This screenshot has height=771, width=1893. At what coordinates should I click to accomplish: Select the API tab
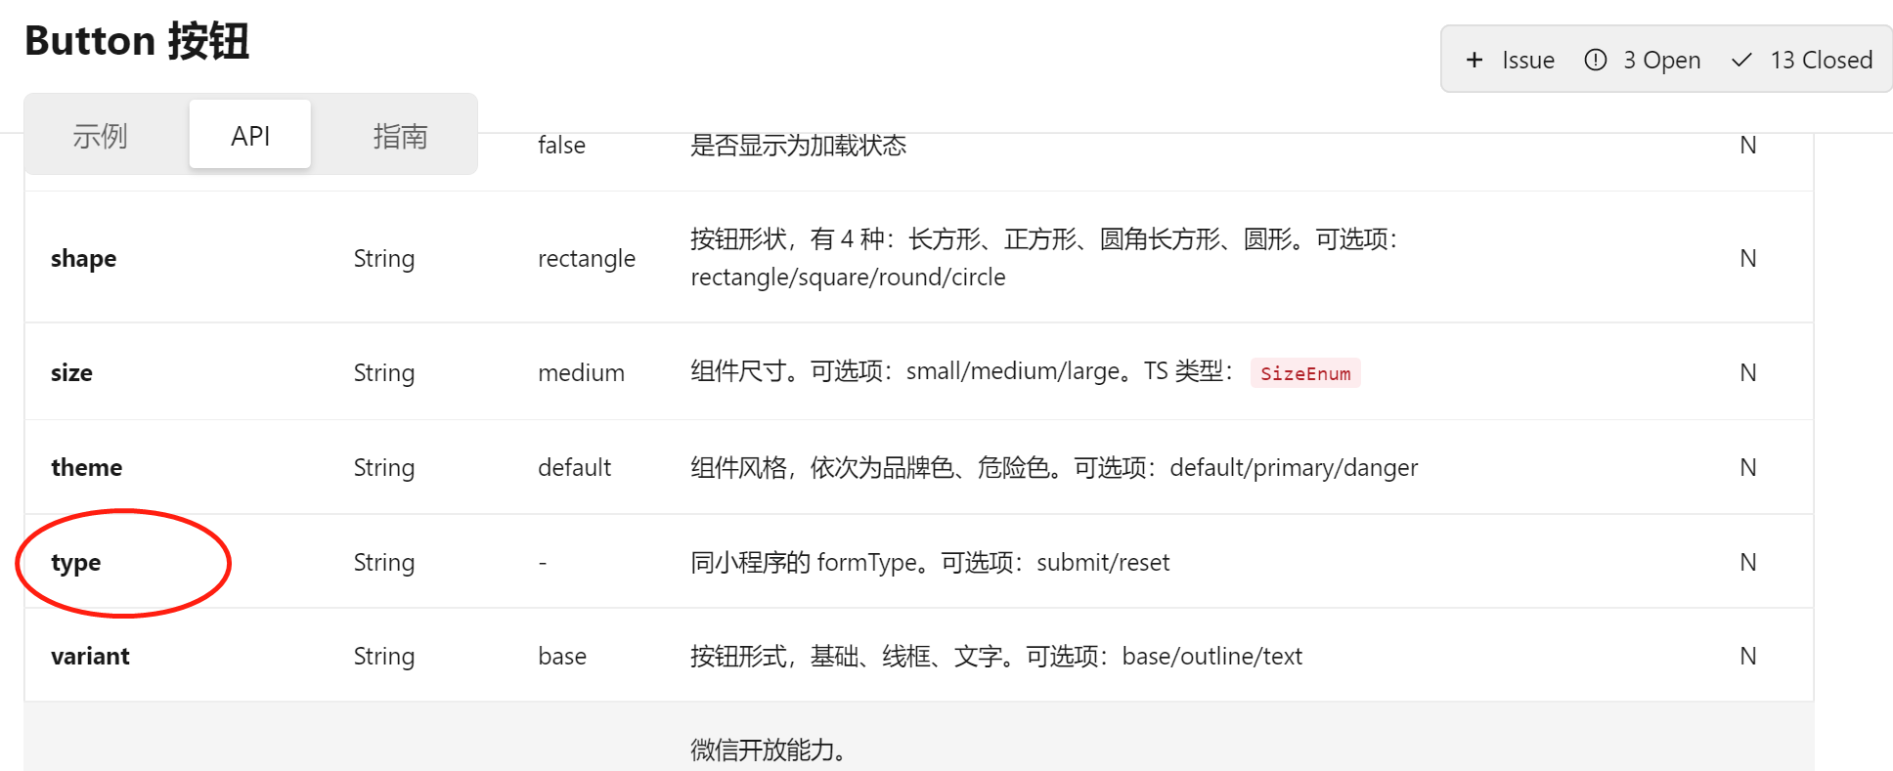(249, 135)
